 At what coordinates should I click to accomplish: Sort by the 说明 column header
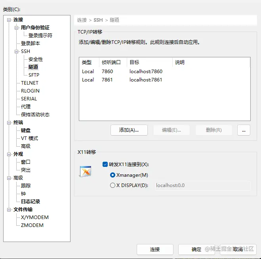tap(211, 62)
